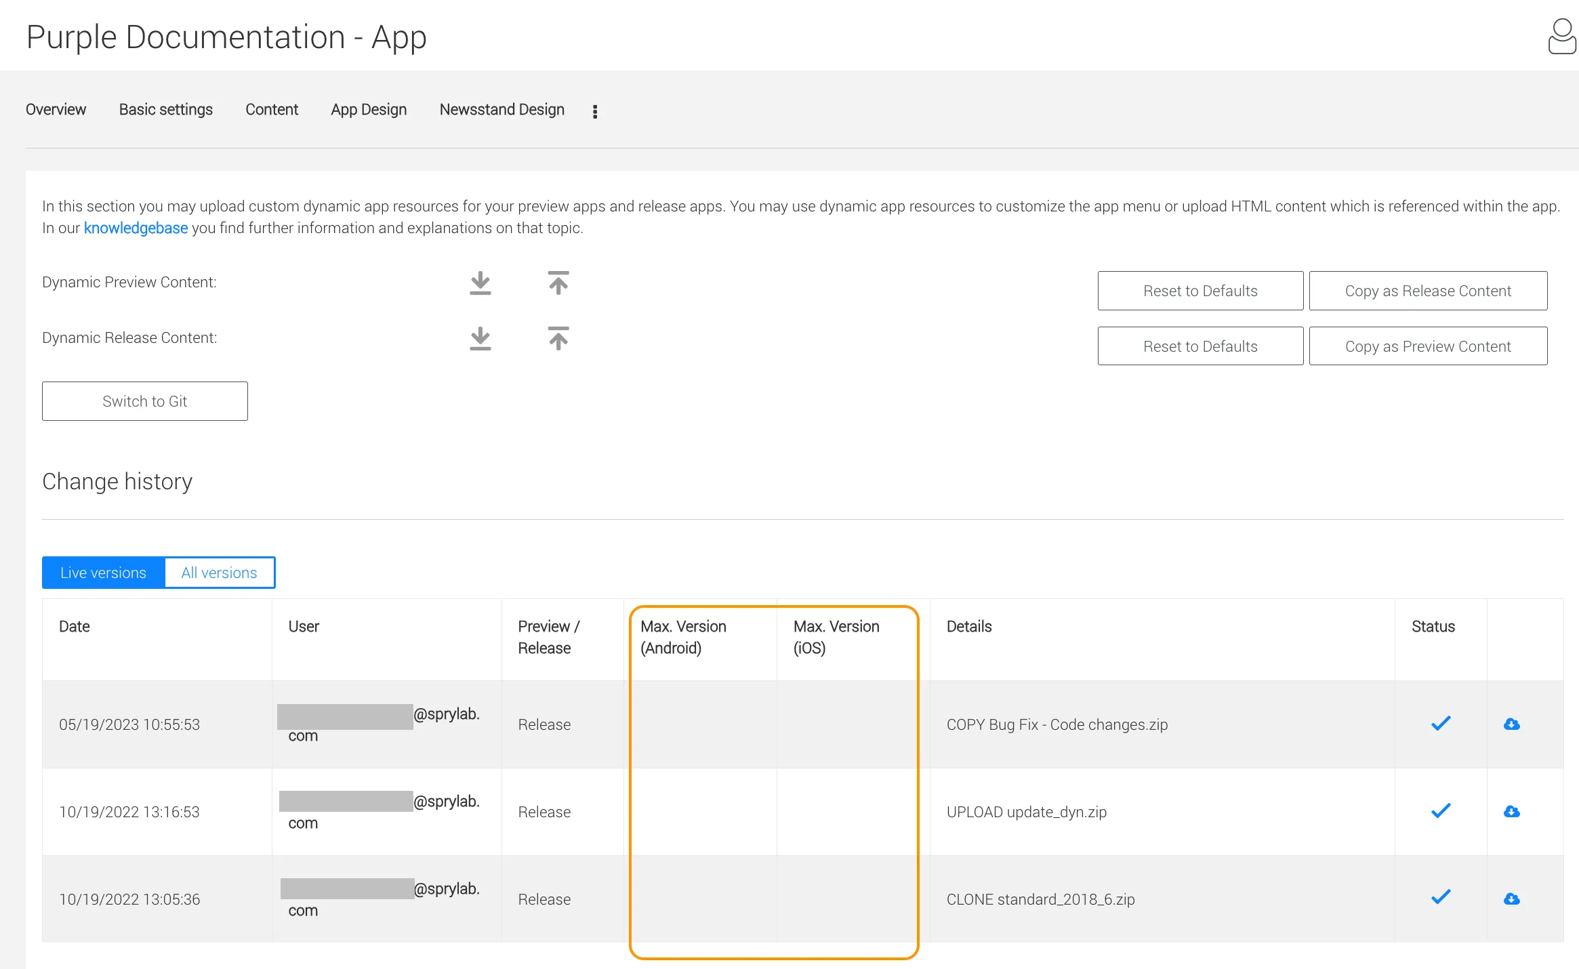Click COPY Bug Fix - Code changes.zip
This screenshot has height=969, width=1579.
pos(1057,724)
